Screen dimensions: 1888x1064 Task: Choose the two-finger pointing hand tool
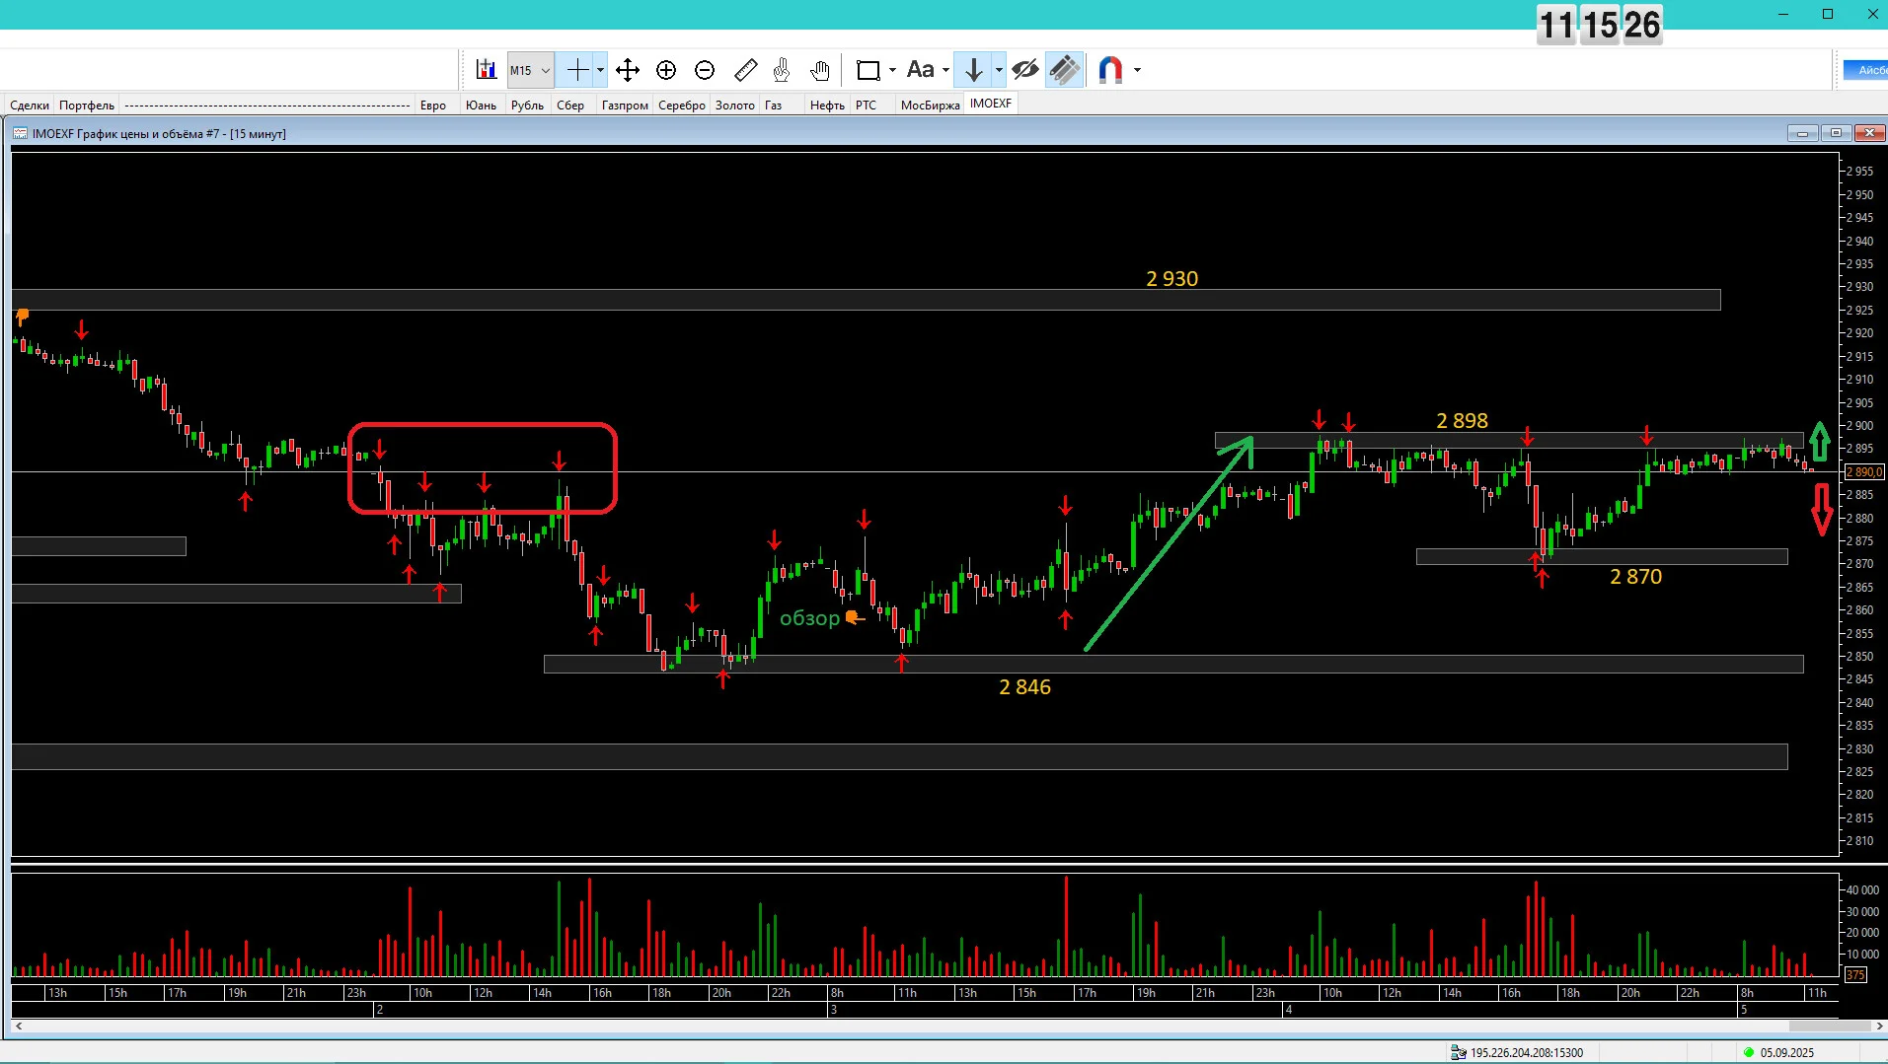tap(782, 70)
